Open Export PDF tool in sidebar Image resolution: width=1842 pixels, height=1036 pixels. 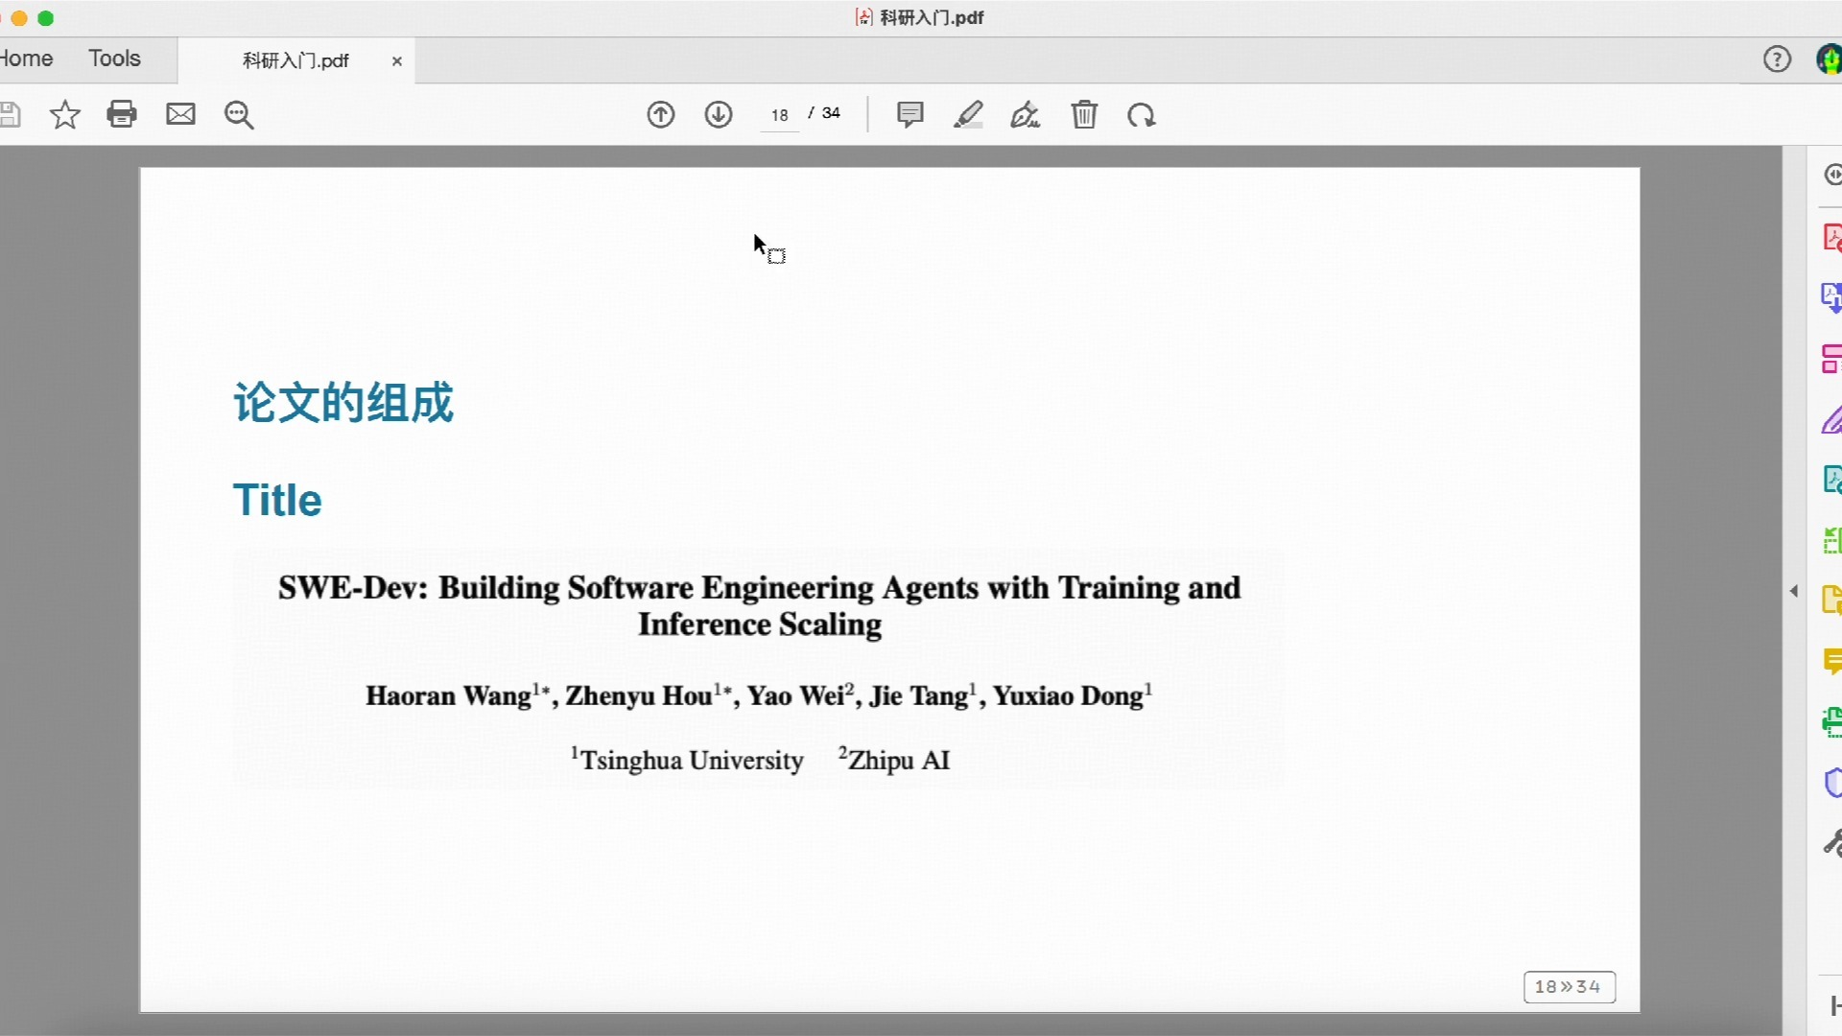click(1832, 297)
